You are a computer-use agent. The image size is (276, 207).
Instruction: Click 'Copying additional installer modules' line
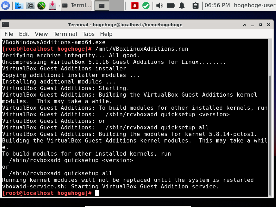click(71, 75)
